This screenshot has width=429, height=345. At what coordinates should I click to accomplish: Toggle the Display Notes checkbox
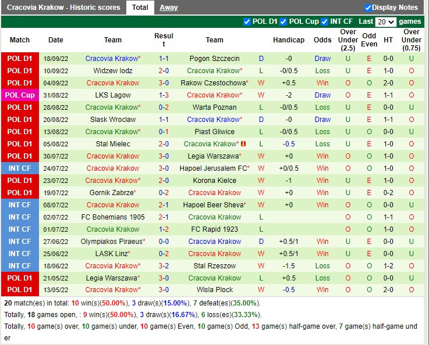[x=368, y=8]
